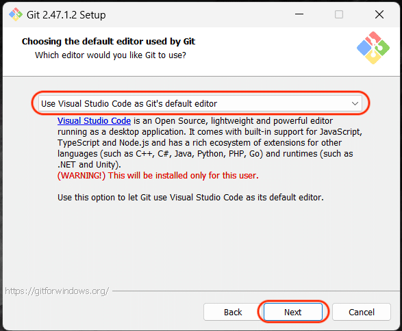Click the 'Use this option to let Git' text
The image size is (402, 331).
190,198
